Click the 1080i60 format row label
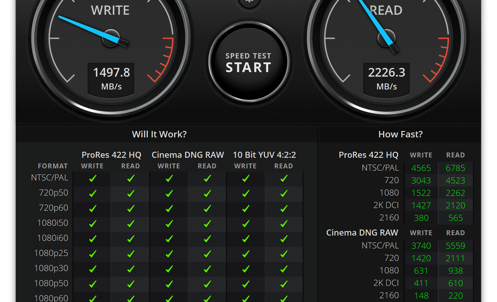The image size is (497, 302). click(53, 238)
